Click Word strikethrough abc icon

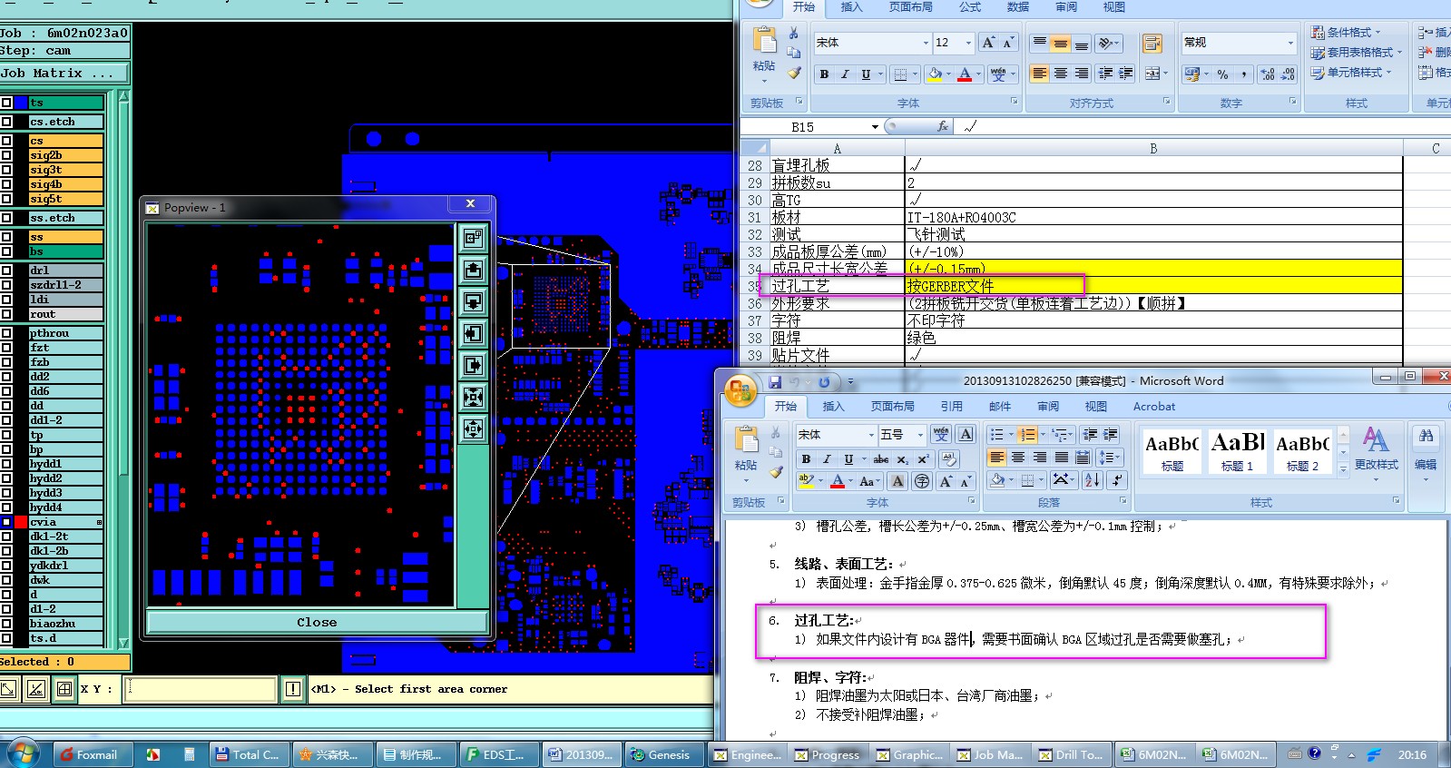click(x=881, y=459)
